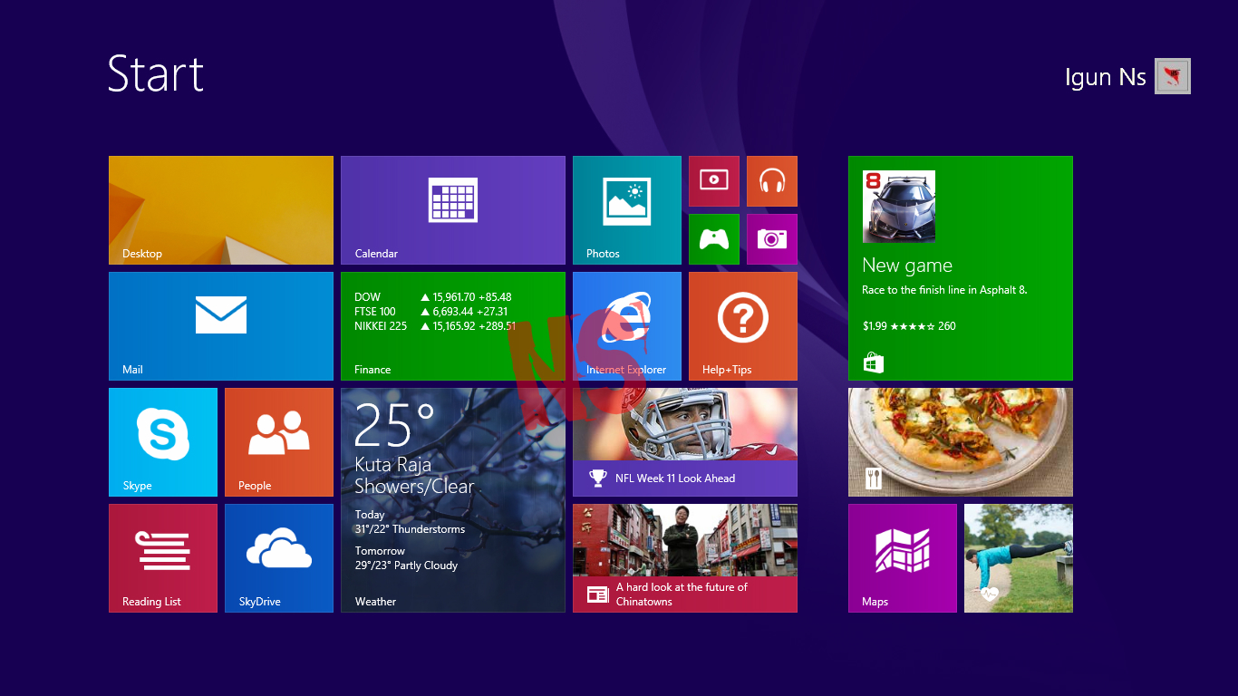Click the user profile picture
1238x696 pixels.
1173,76
